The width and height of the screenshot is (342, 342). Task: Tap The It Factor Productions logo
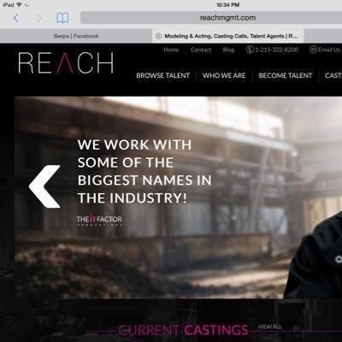pos(99,220)
